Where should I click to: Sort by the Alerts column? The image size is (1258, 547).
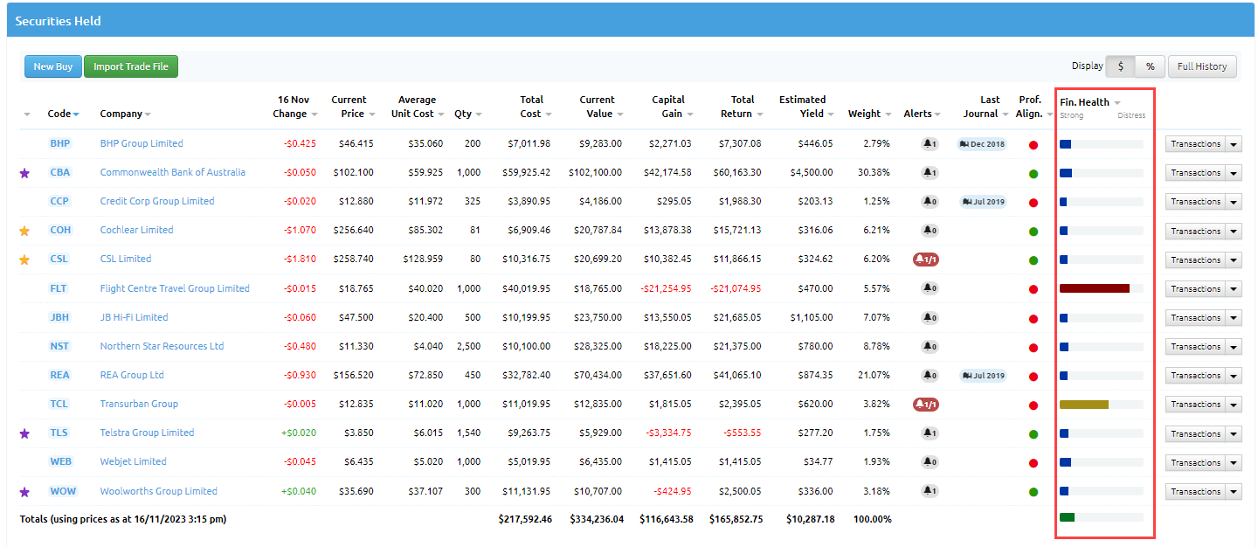pyautogui.click(x=923, y=114)
